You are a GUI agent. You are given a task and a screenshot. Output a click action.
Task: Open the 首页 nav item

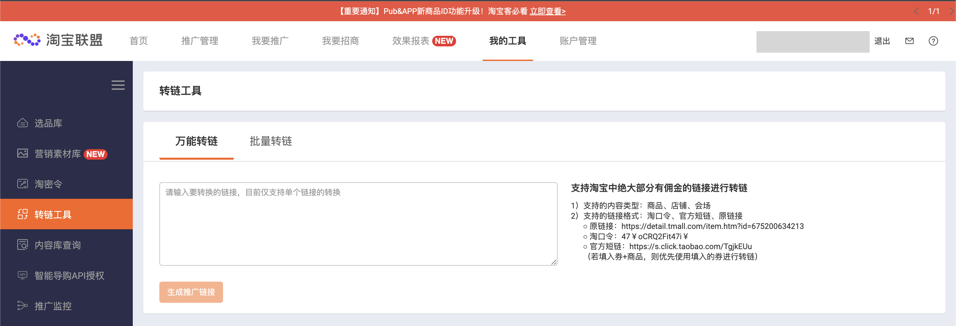point(138,41)
